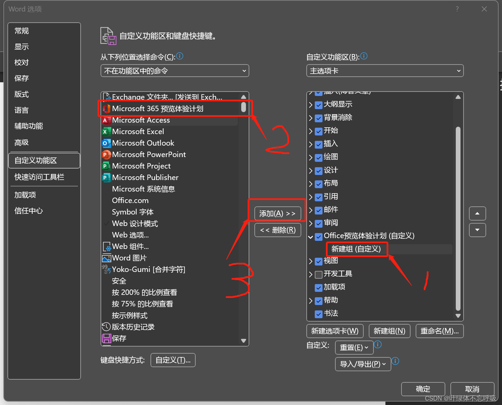Open keyboard shortcuts 自定义(T)... button
Viewport: 502px width, 405px height.
pyautogui.click(x=173, y=360)
